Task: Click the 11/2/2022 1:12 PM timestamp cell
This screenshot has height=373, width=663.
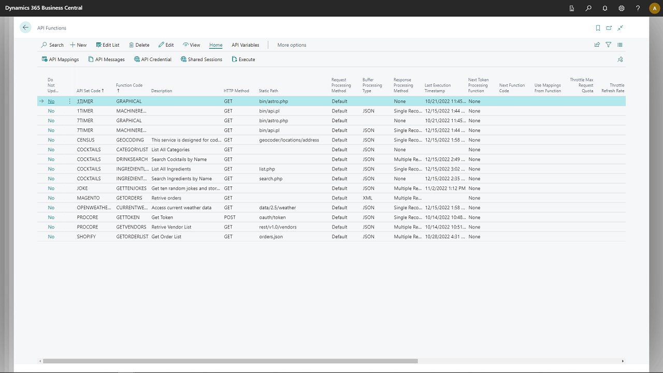Action: click(x=445, y=189)
